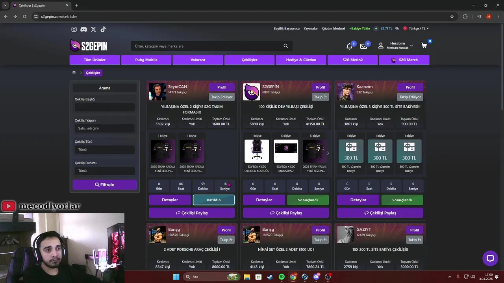Image resolution: width=504 pixels, height=283 pixels.
Task: Click the Windows Start button
Action: [176, 277]
